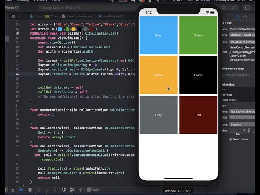Toggle breakpoints with the blue breakpoint icon
The width and height of the screenshot is (260, 195).
tap(22, 190)
